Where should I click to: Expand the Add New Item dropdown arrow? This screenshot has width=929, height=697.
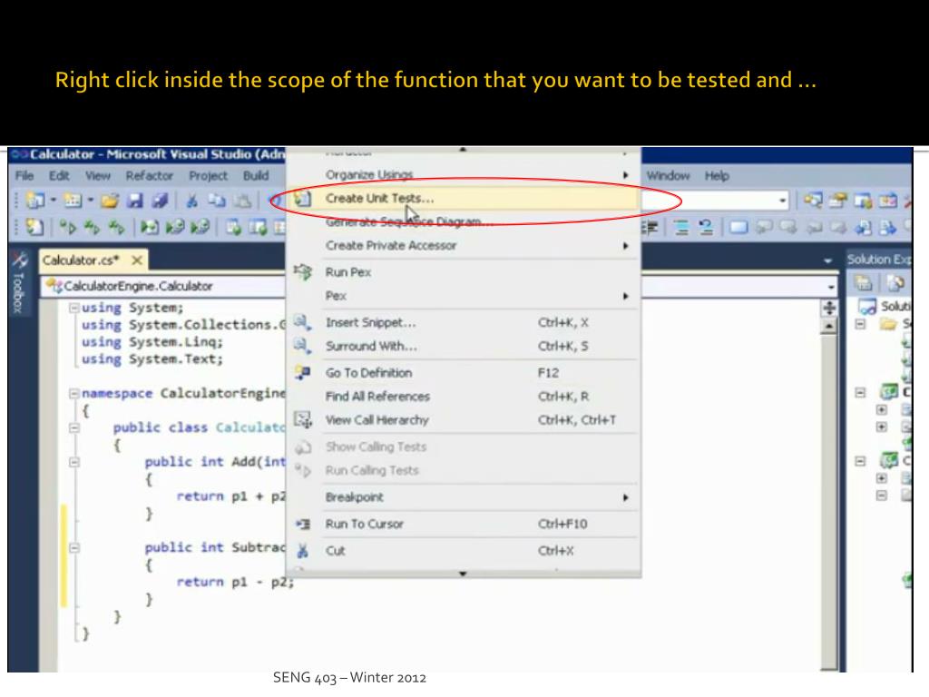(90, 201)
